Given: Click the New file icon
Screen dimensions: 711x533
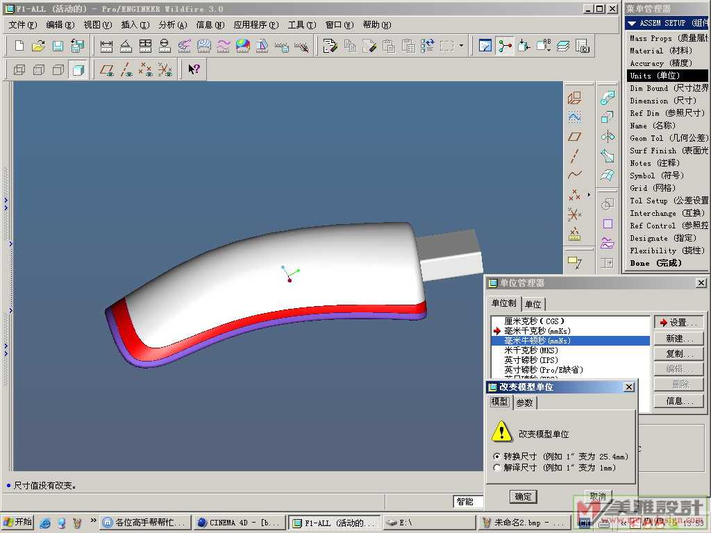Looking at the screenshot, I should coord(19,46).
